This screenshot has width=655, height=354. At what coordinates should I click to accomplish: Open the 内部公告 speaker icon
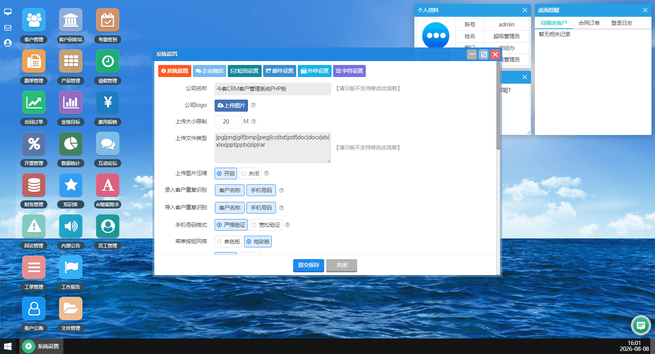click(71, 226)
